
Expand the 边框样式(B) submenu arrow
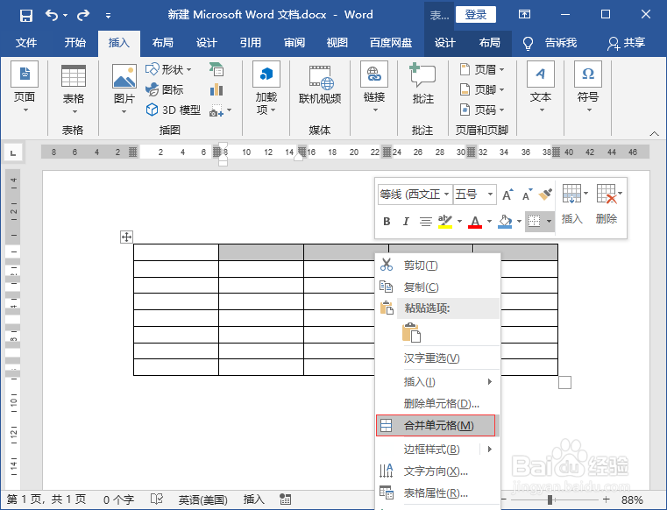tap(490, 450)
